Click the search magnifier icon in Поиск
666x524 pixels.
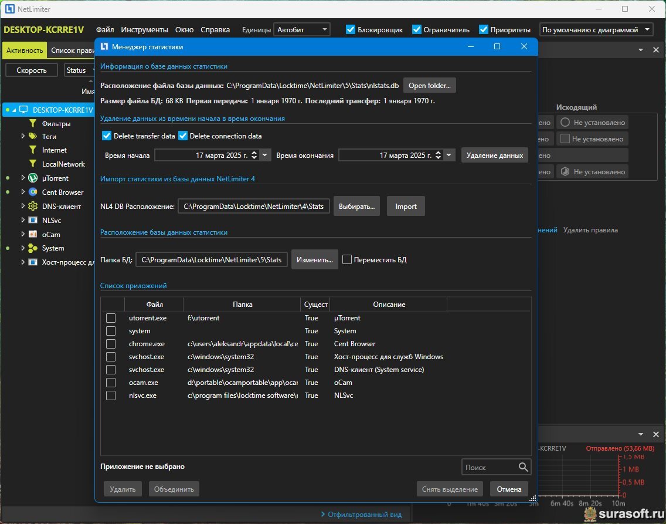(x=524, y=467)
